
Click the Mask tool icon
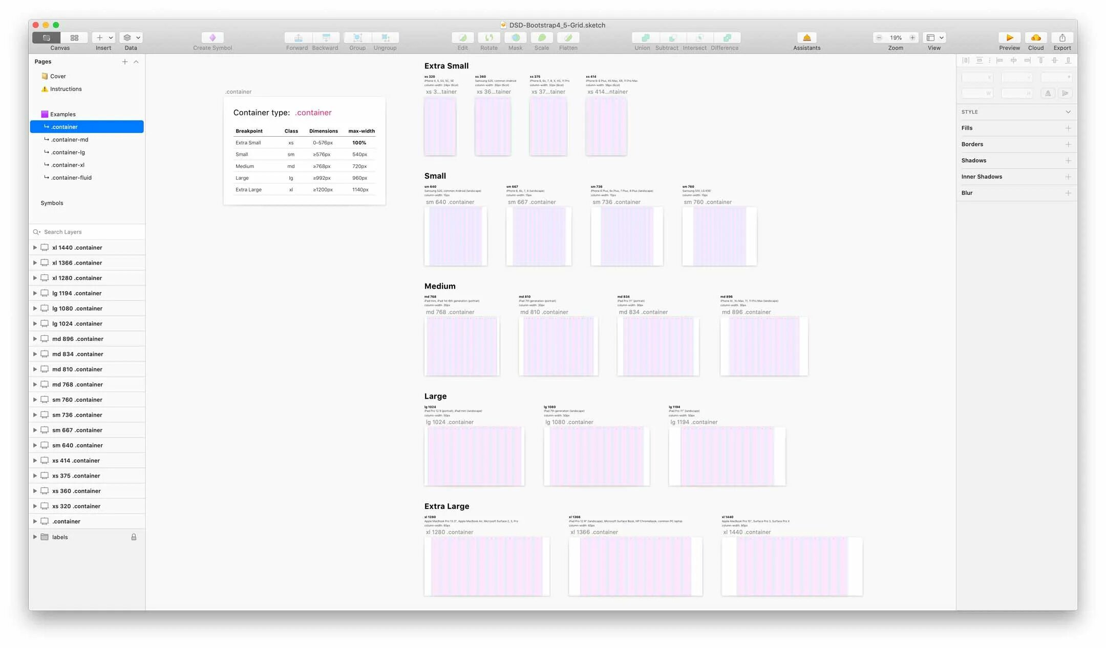[x=515, y=38]
